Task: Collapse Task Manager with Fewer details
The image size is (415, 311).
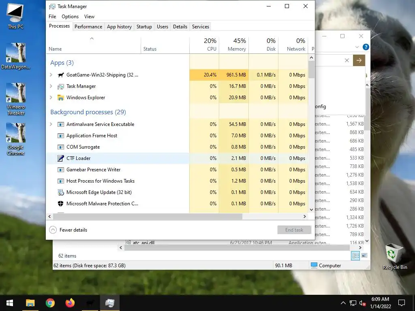Action: click(x=68, y=230)
